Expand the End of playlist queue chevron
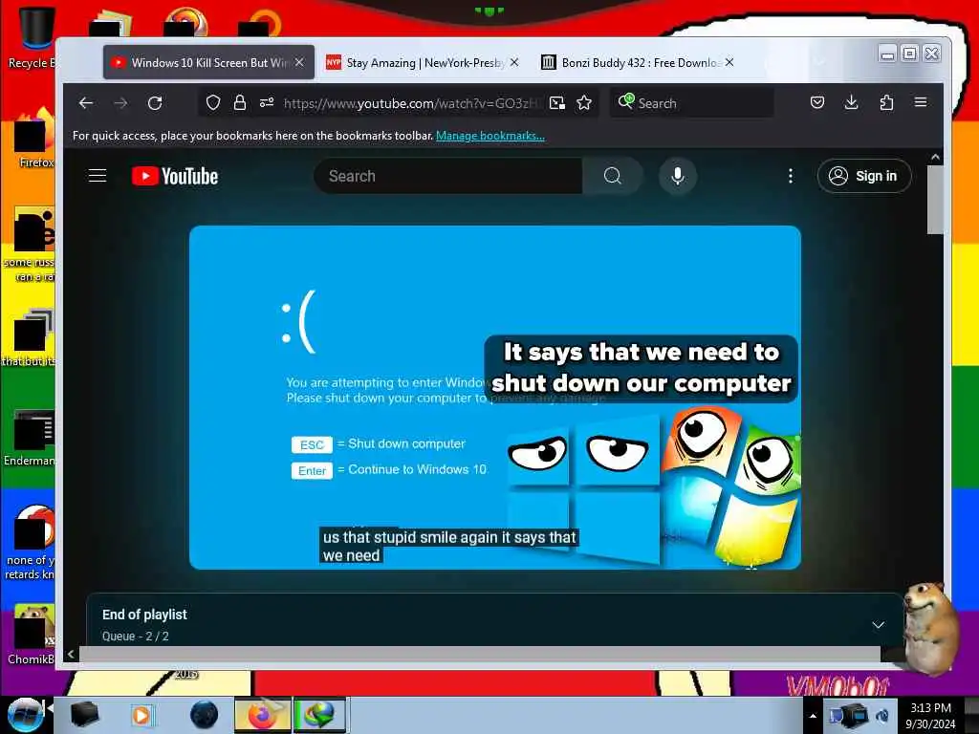The image size is (979, 734). click(878, 625)
